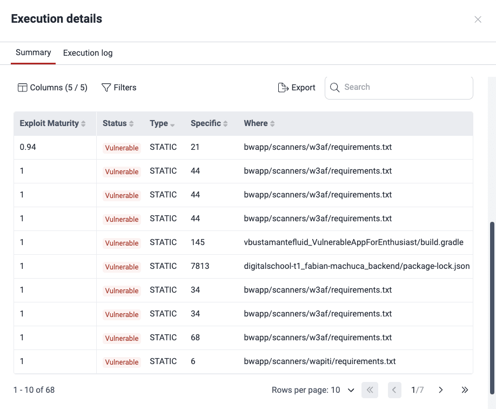Open the Execution log tab

click(88, 53)
